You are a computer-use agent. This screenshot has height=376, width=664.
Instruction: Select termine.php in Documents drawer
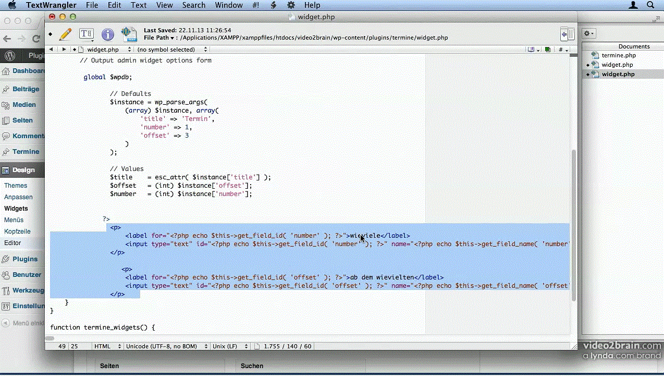coord(619,55)
